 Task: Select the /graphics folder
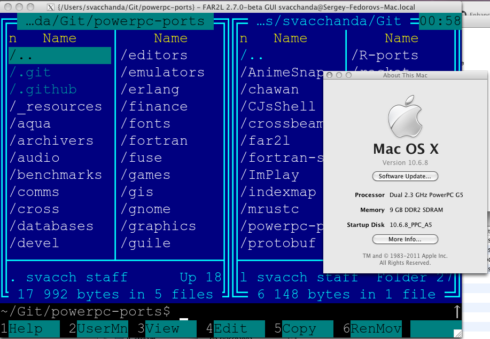click(158, 227)
